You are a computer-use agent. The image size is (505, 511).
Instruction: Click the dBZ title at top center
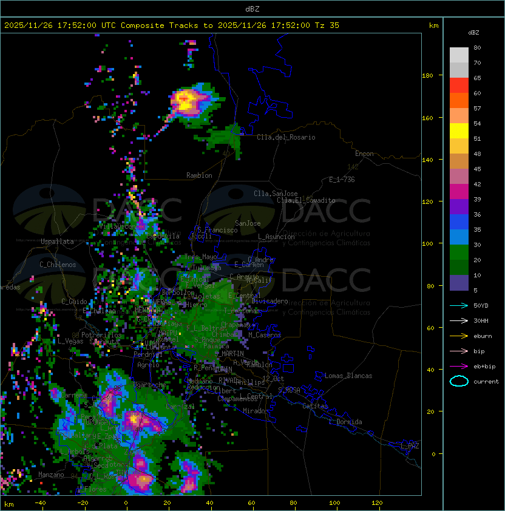[252, 8]
